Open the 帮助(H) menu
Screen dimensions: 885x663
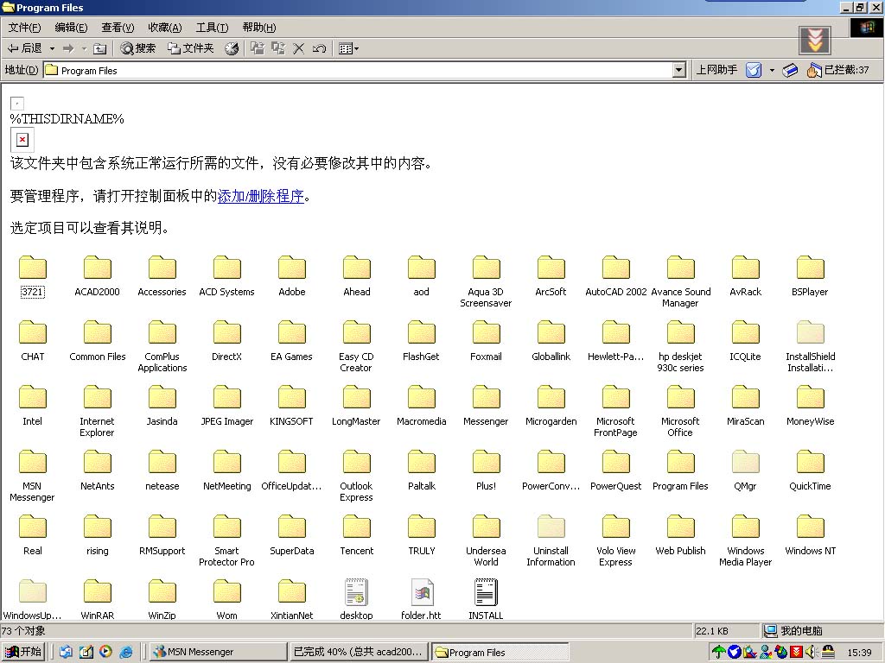coord(259,27)
